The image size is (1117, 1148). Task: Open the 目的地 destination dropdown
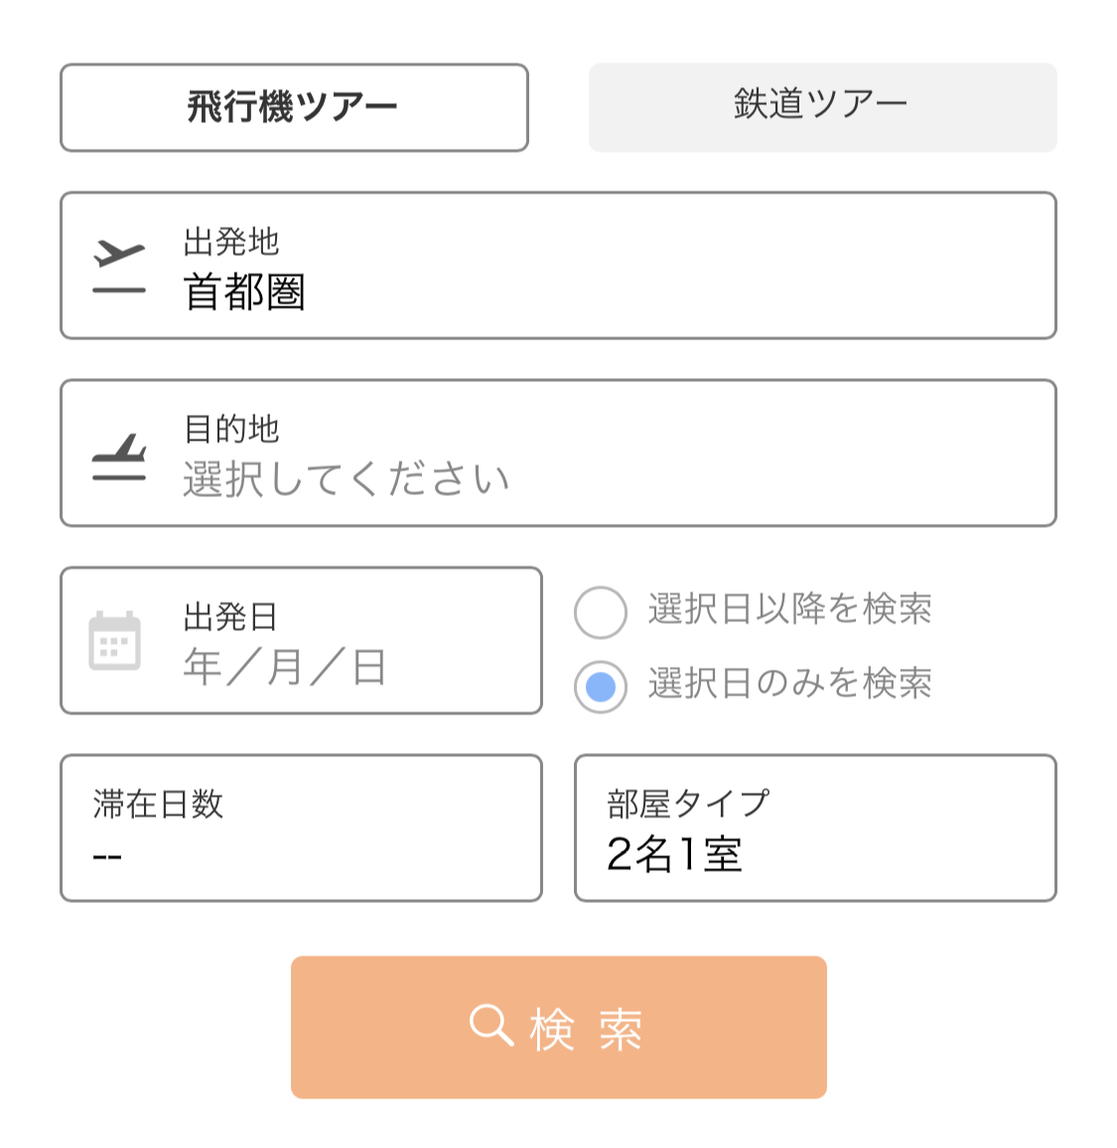tap(558, 453)
